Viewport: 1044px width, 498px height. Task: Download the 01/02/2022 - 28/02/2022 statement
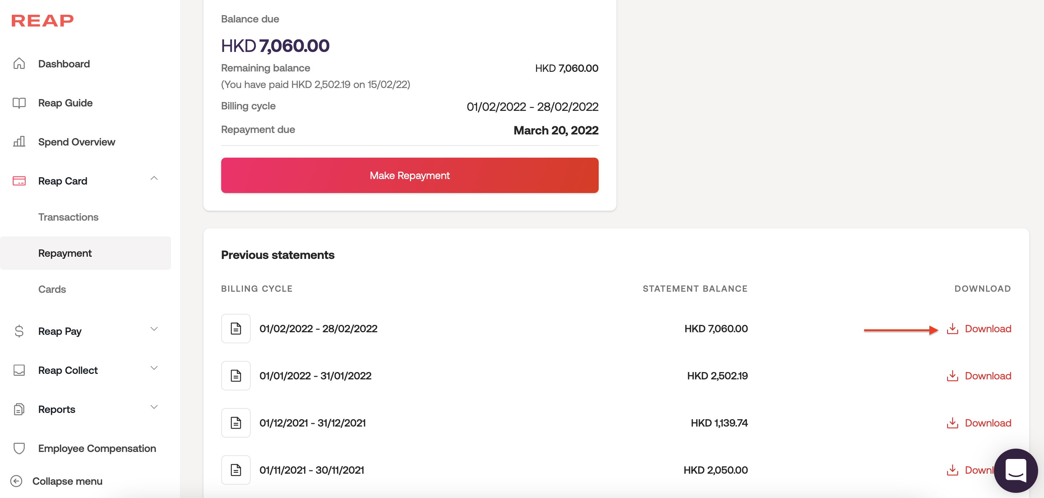(979, 329)
